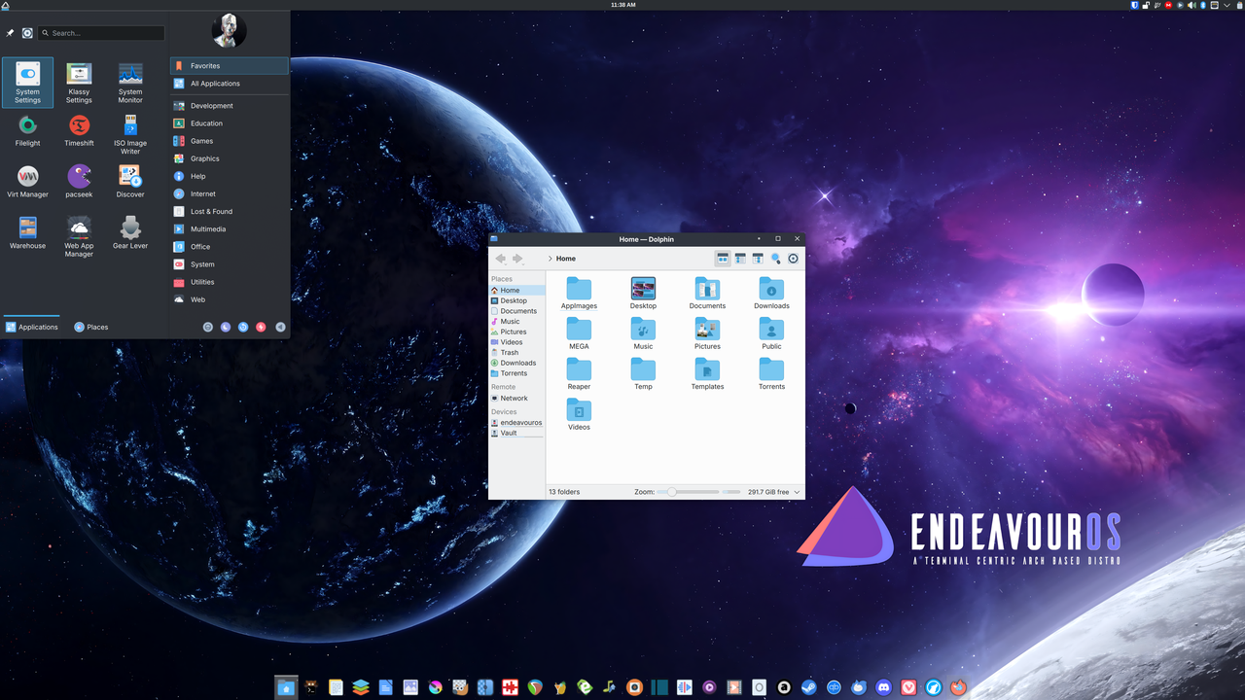Switch Dolphin to Details view mode
The width and height of the screenshot is (1245, 700).
(x=758, y=259)
